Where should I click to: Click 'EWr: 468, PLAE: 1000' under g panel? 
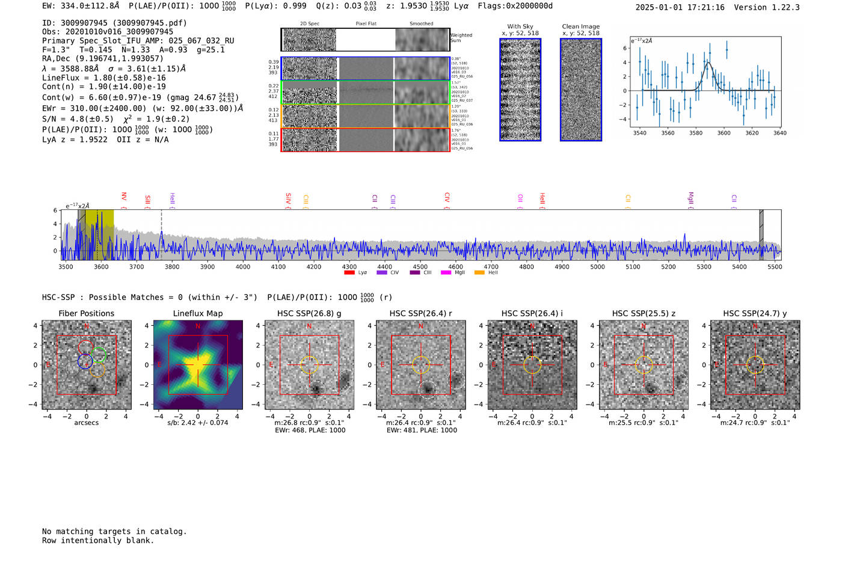[310, 431]
